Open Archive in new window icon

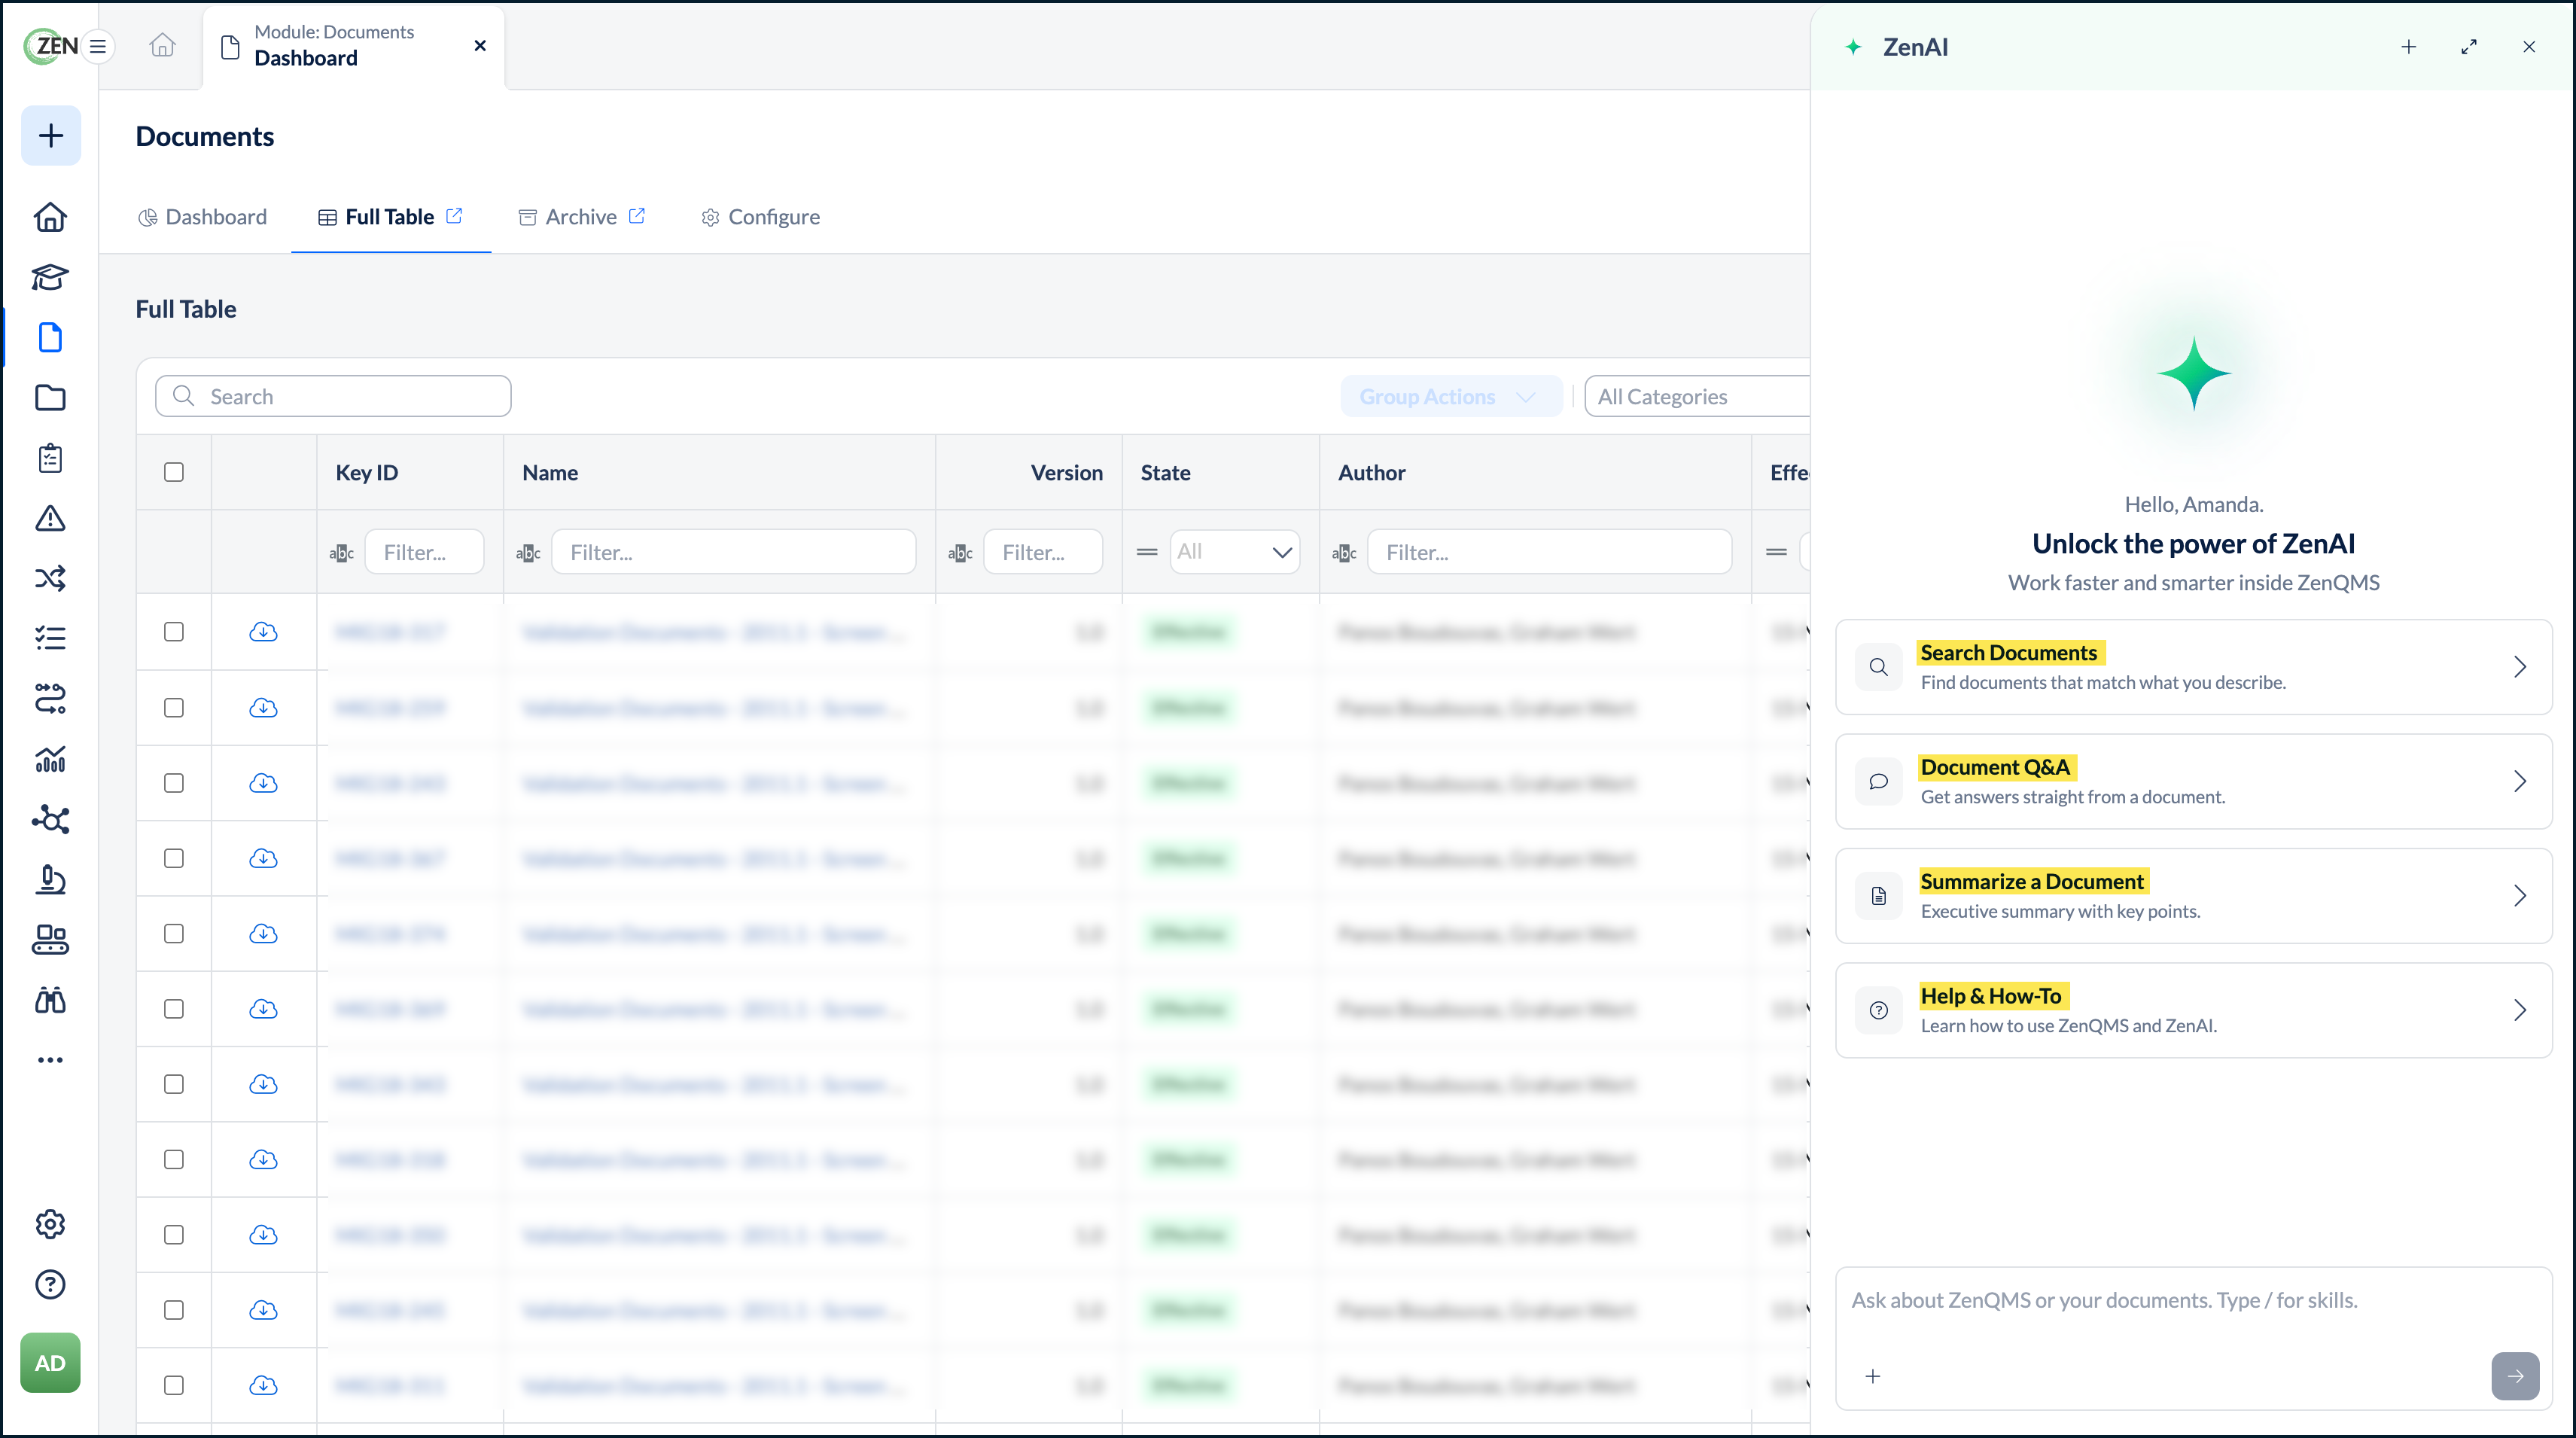pos(637,216)
